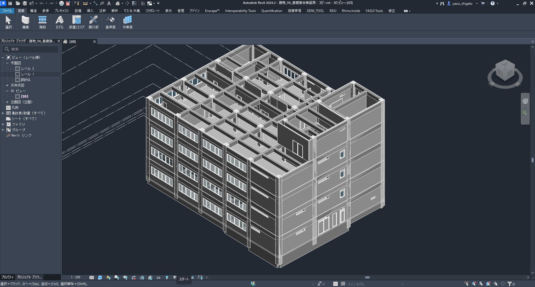Toggle select pinned elements in status bar
The height and width of the screenshot is (287, 535).
click(x=481, y=284)
